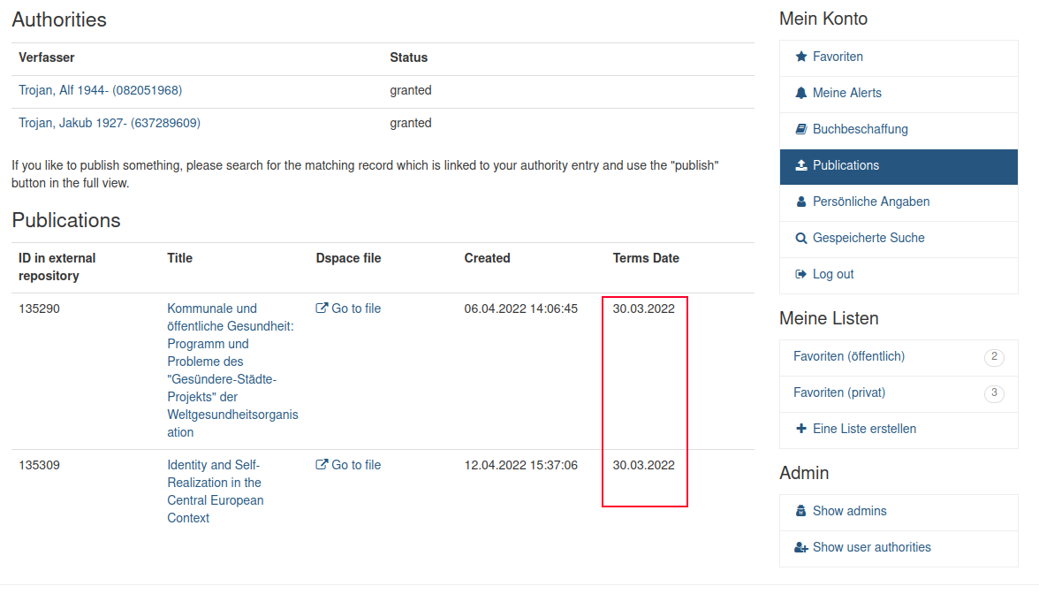The image size is (1039, 594).
Task: Click the star icon beside Favoriten
Action: [x=801, y=57]
